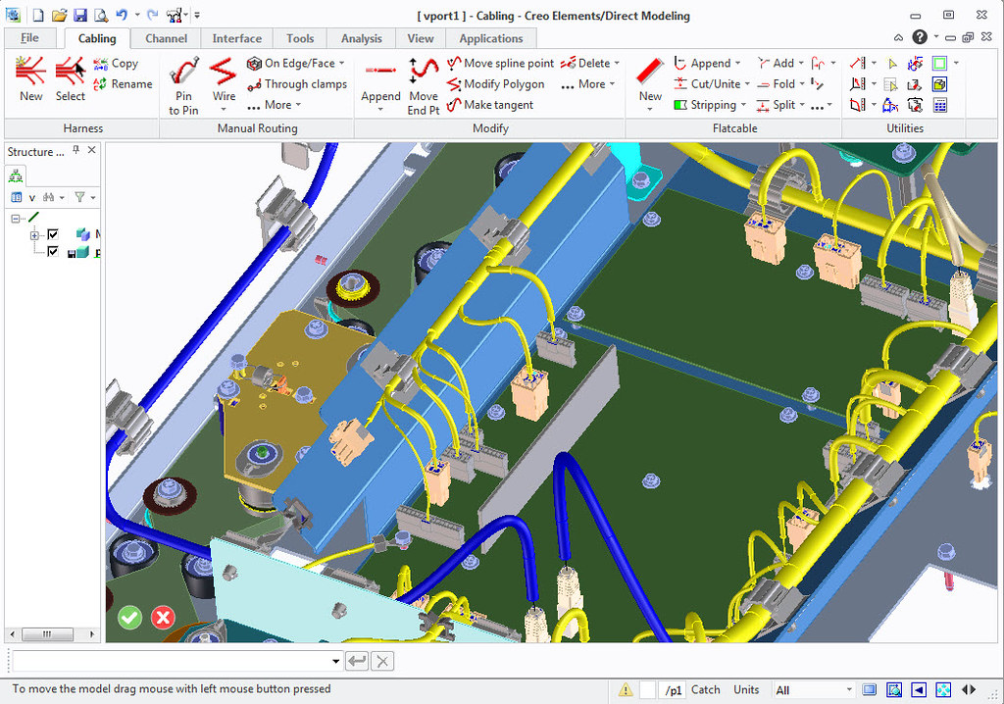The image size is (1004, 704).
Task: Select the Pin to Pin routing tool
Action: (182, 83)
